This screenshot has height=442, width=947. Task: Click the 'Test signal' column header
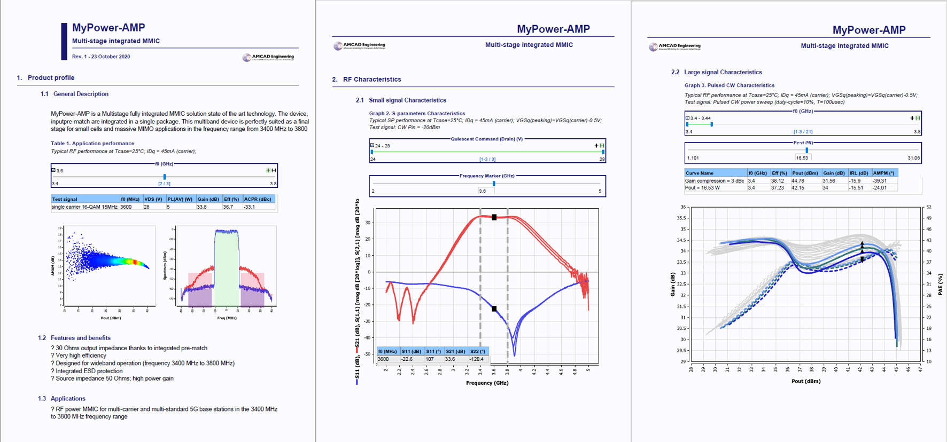click(85, 199)
